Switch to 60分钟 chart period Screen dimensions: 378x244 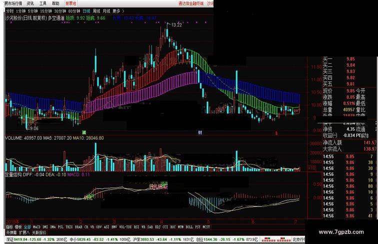tap(74, 11)
